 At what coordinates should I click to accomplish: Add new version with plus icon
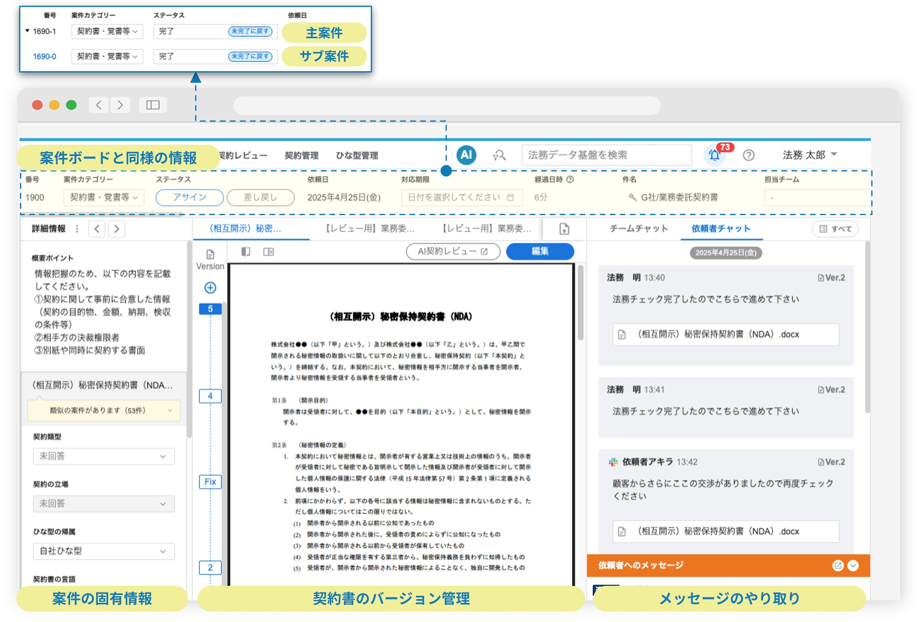pos(210,287)
